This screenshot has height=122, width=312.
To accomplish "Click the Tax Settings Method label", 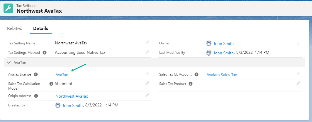I will tap(24, 53).
